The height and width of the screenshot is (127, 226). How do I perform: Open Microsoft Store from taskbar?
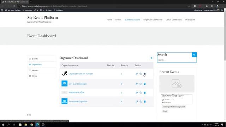coord(20,125)
